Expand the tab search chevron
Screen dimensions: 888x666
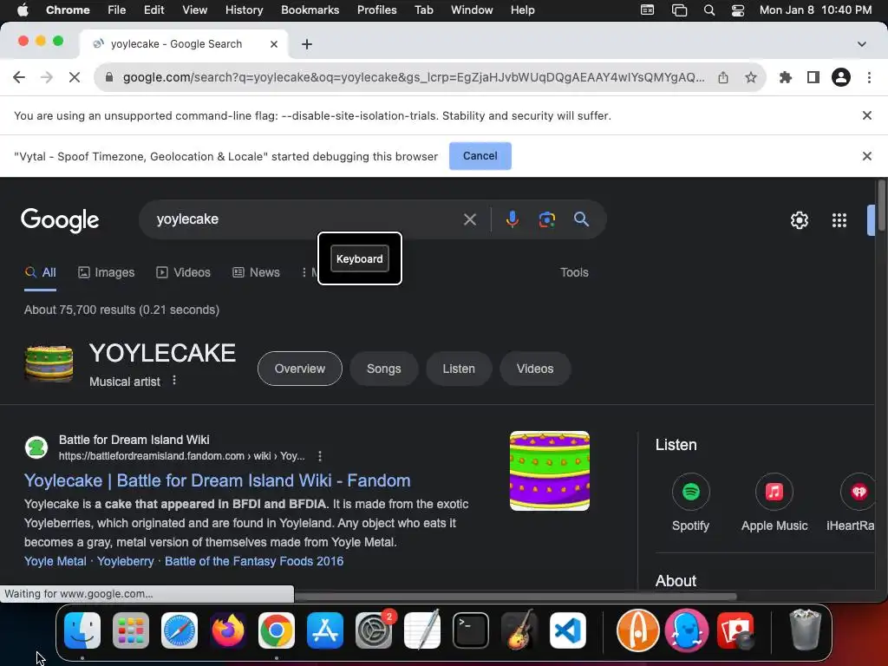tap(861, 44)
